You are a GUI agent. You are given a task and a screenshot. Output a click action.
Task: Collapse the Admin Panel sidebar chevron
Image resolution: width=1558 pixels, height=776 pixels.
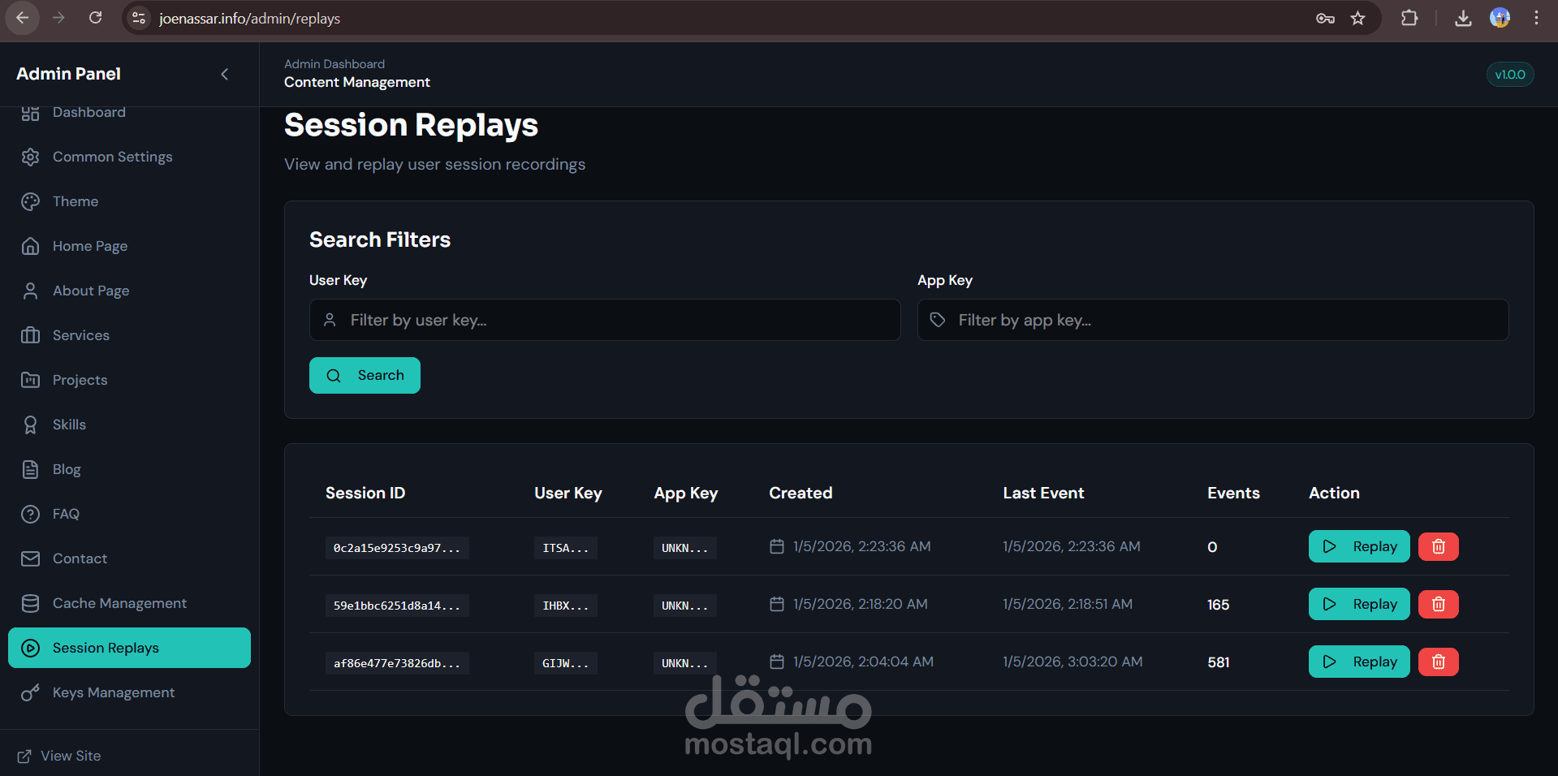pyautogui.click(x=225, y=74)
